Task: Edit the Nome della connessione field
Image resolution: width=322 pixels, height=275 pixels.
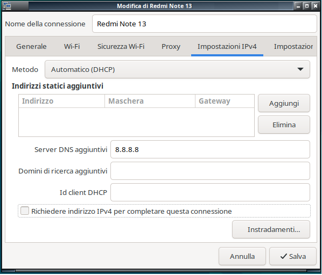Action: [x=204, y=24]
